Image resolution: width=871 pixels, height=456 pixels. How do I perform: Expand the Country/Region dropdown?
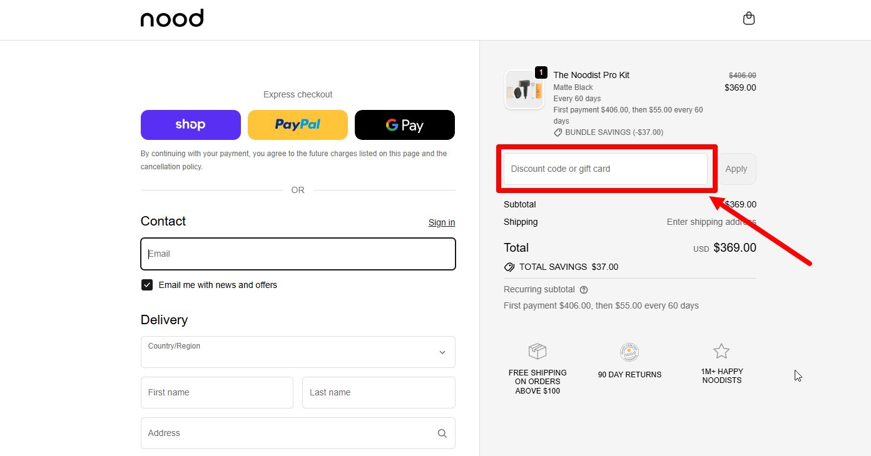pos(297,352)
